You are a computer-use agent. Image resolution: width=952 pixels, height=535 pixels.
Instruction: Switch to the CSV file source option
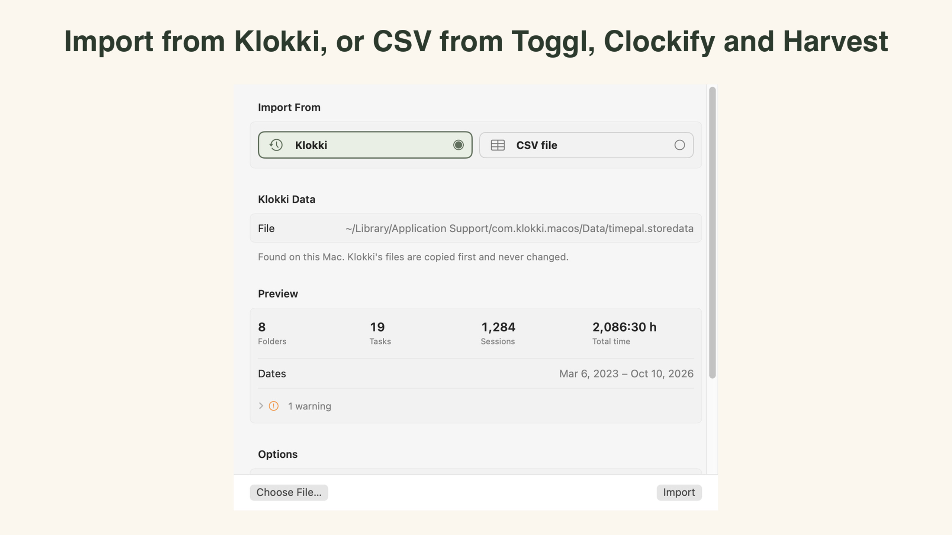tap(586, 145)
